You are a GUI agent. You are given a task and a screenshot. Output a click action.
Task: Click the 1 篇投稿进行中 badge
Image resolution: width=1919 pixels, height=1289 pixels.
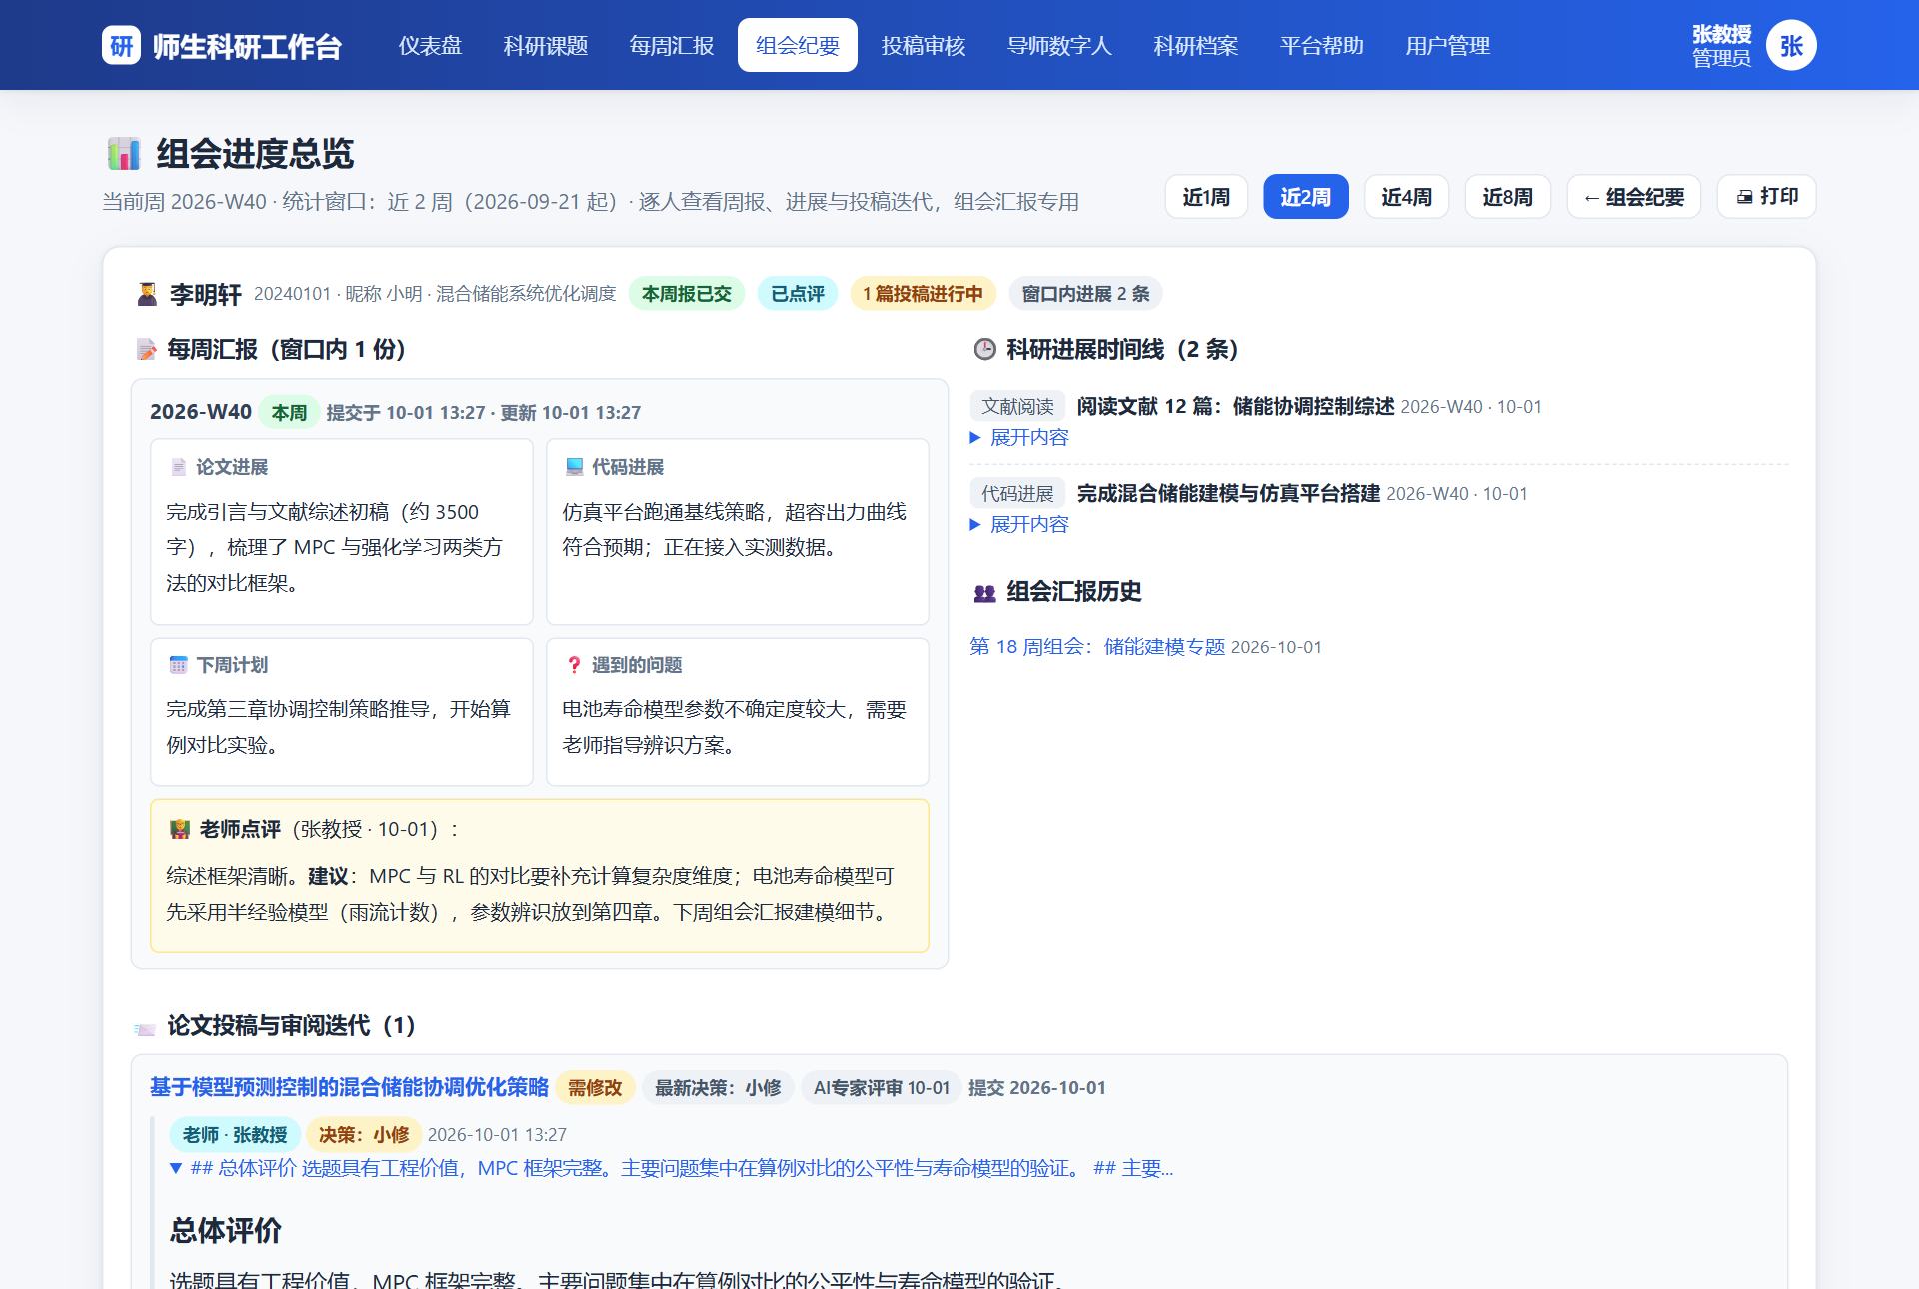tap(923, 294)
